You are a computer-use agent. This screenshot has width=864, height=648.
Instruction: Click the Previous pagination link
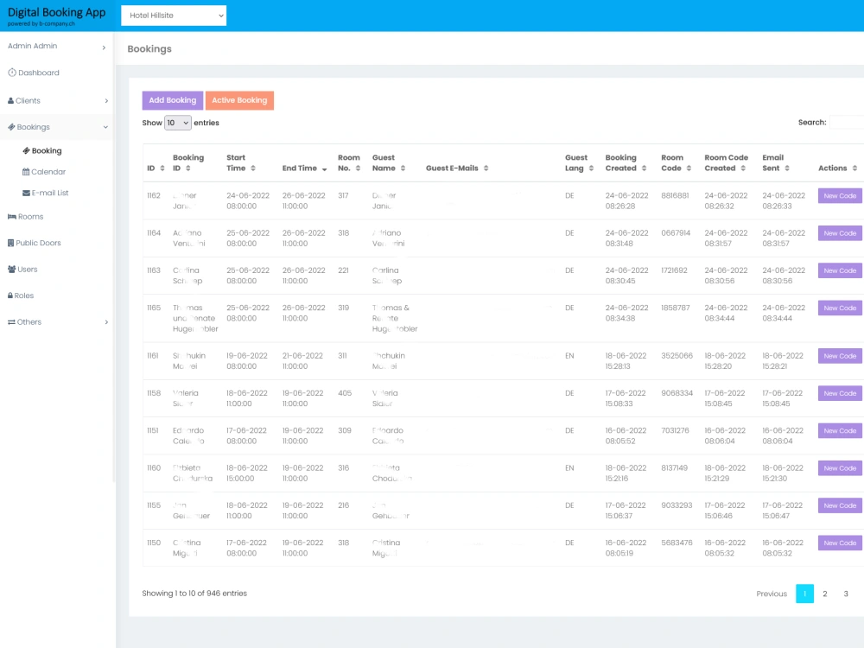(x=772, y=594)
